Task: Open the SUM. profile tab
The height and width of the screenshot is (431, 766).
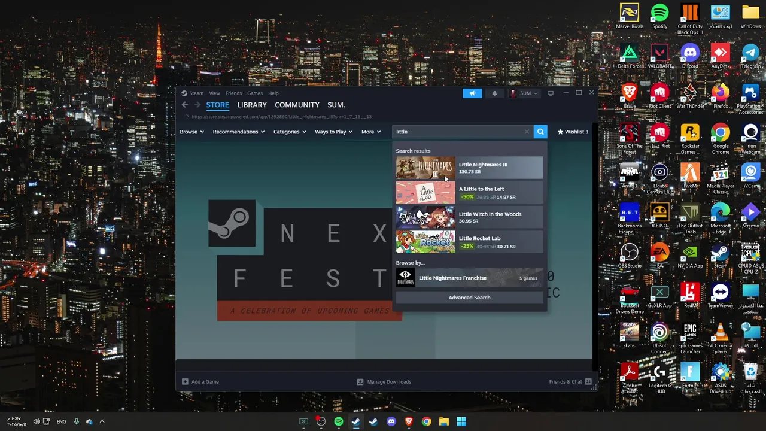Action: tap(336, 105)
